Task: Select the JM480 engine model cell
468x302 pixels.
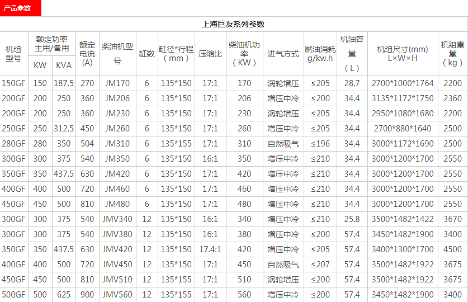Action: click(x=117, y=204)
